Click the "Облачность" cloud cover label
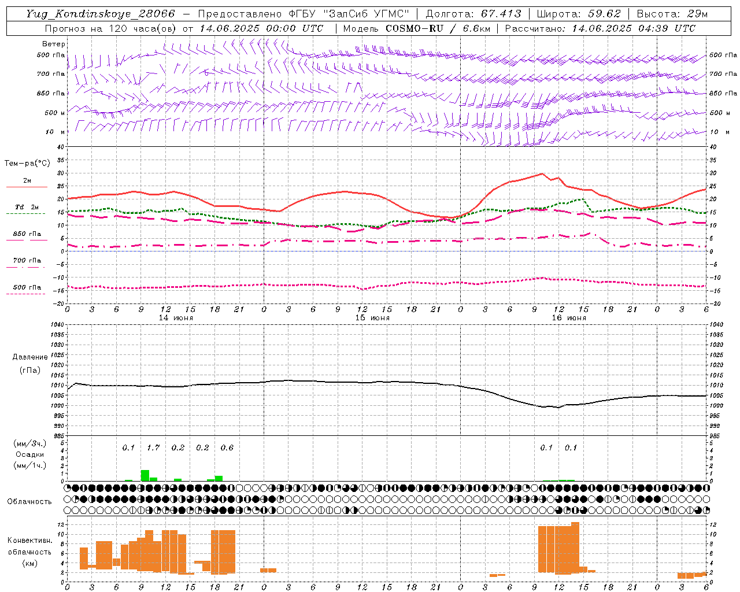The height and width of the screenshot is (592, 740). pos(29,501)
